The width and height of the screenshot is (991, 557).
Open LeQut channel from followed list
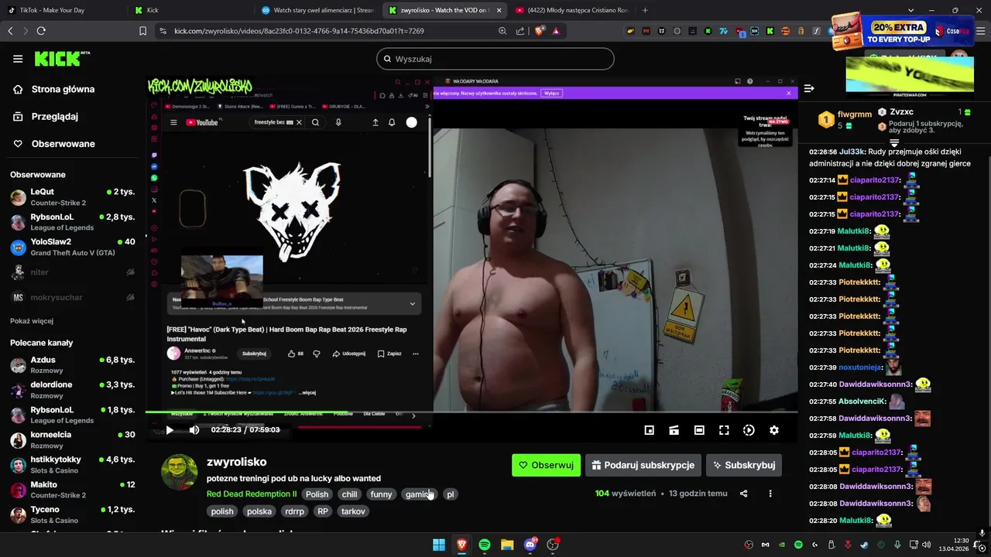(x=72, y=196)
